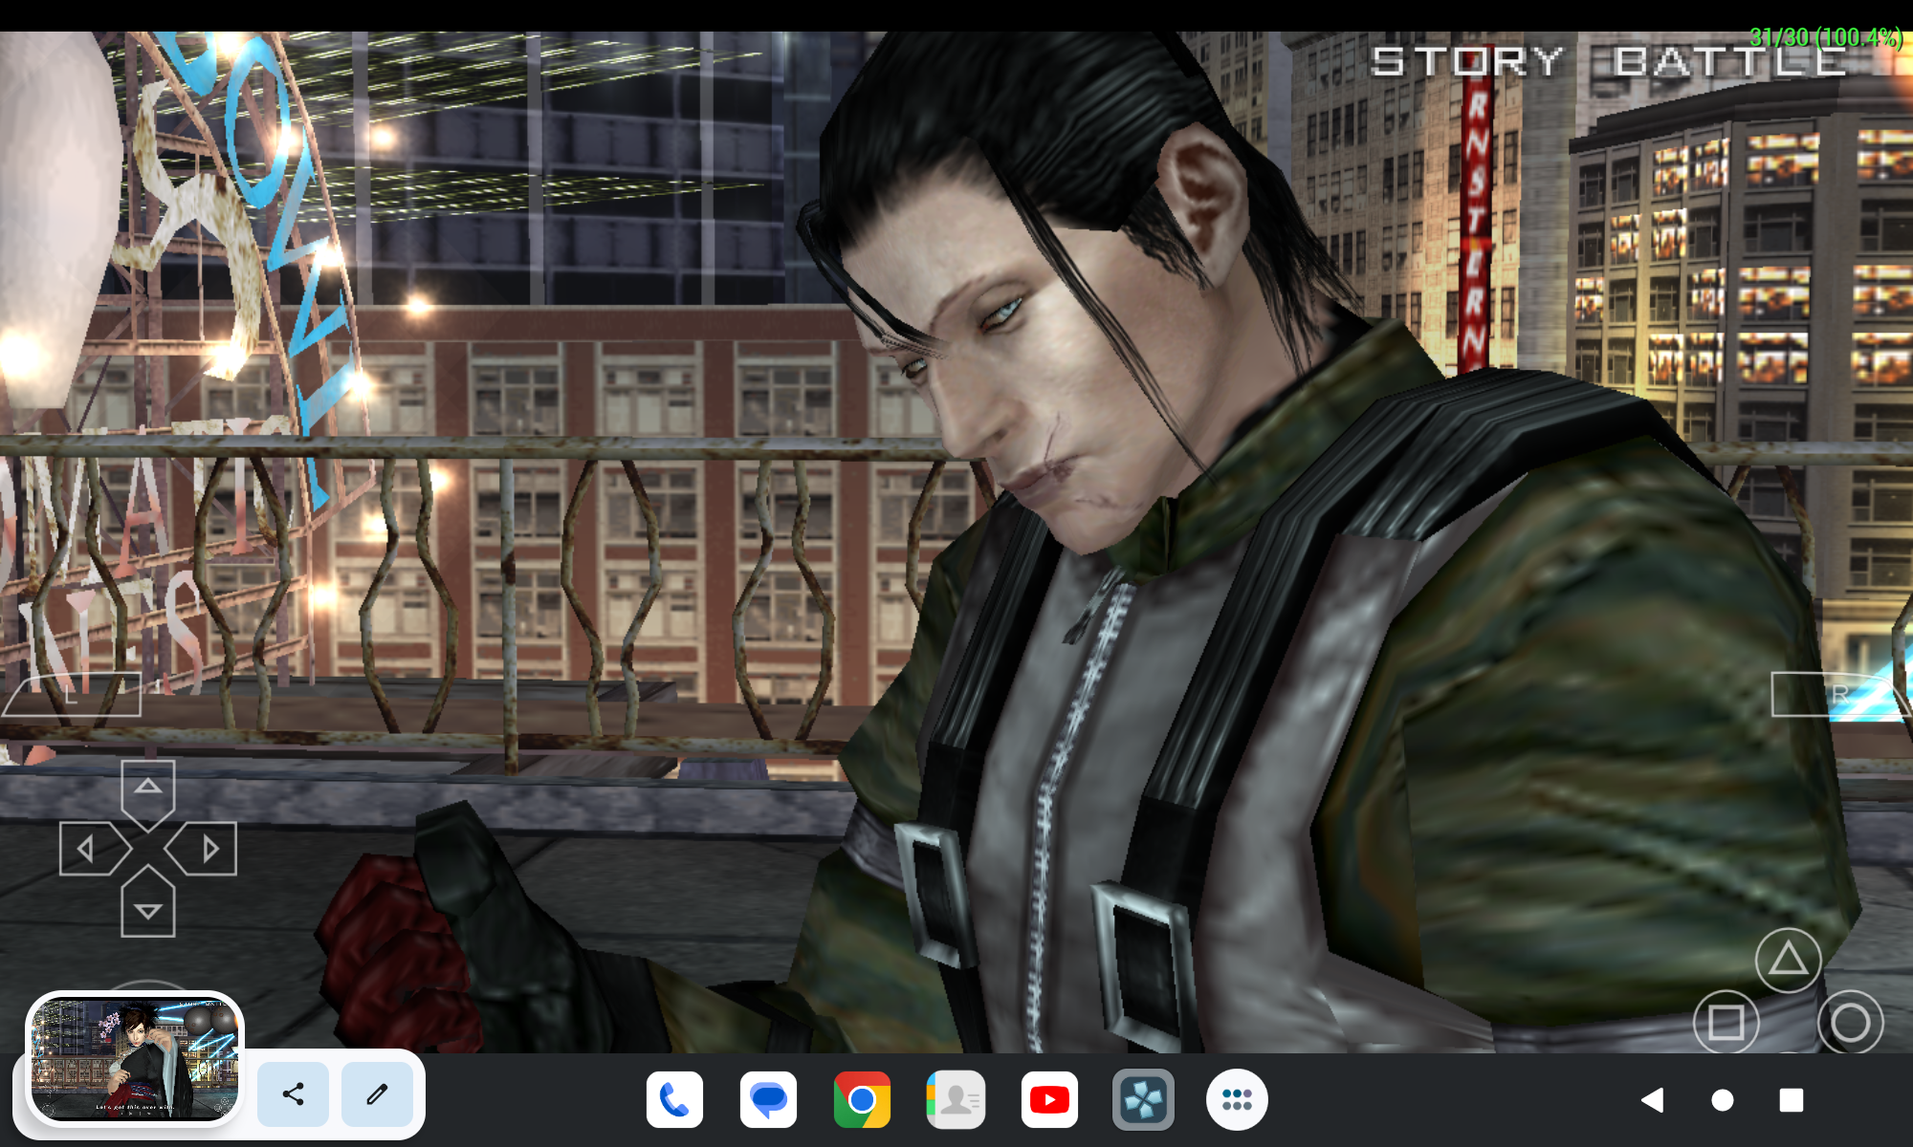1913x1147 pixels.
Task: Click the green FPS counter text
Action: [1826, 37]
